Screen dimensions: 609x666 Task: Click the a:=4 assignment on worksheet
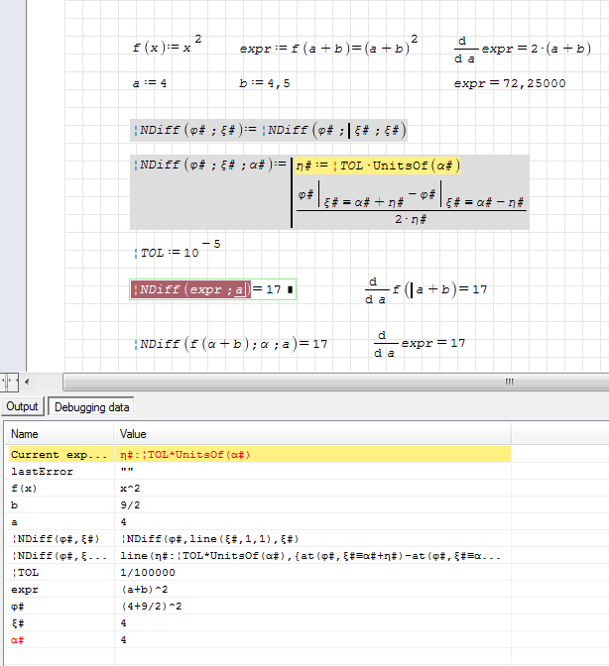click(x=150, y=84)
